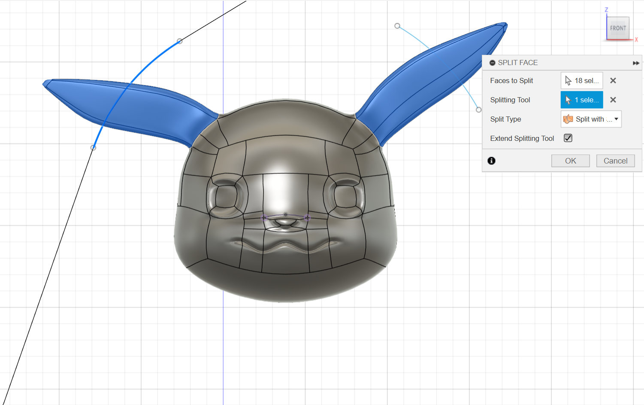Click the spline endpoint below the left ear
This screenshot has width=644, height=405.
(93, 148)
